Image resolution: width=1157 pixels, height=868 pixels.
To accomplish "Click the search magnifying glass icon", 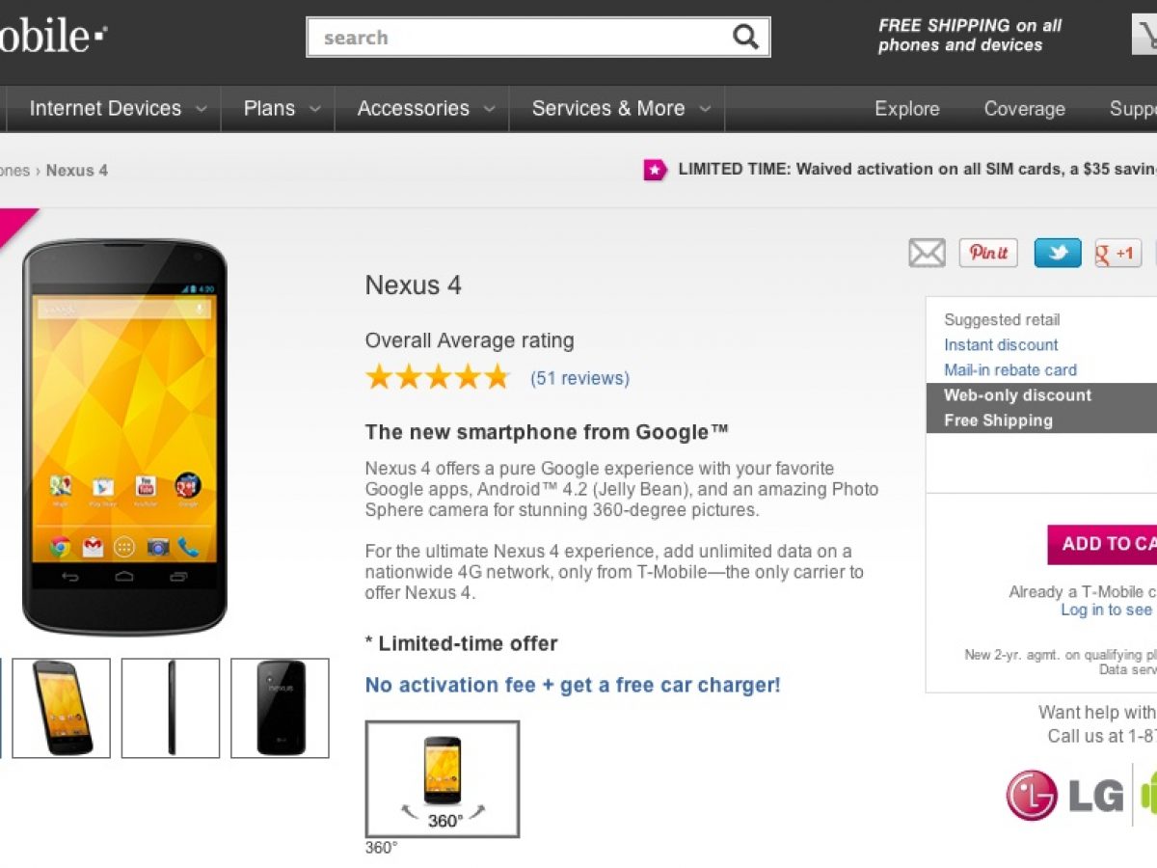I will coord(745,38).
